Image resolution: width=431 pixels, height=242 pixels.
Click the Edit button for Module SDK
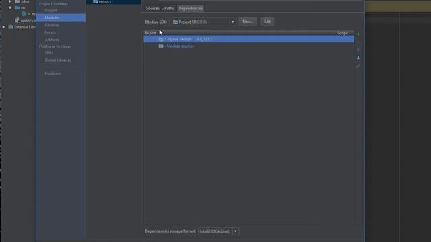coord(267,22)
